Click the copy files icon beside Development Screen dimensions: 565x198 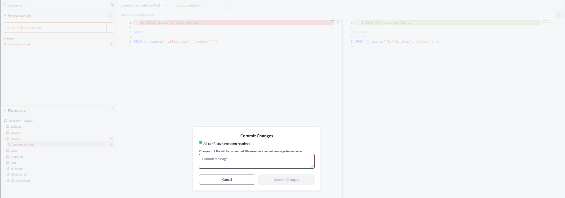point(112,5)
